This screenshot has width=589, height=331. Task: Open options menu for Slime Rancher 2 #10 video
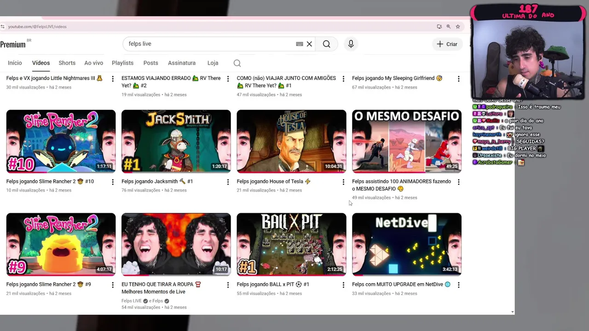click(112, 182)
